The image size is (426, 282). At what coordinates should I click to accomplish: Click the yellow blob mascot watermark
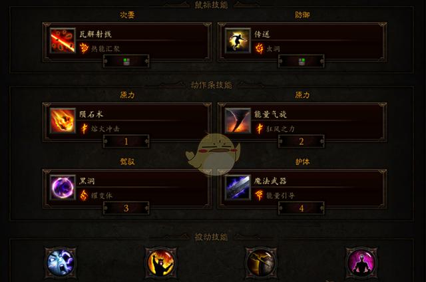[x=213, y=154]
